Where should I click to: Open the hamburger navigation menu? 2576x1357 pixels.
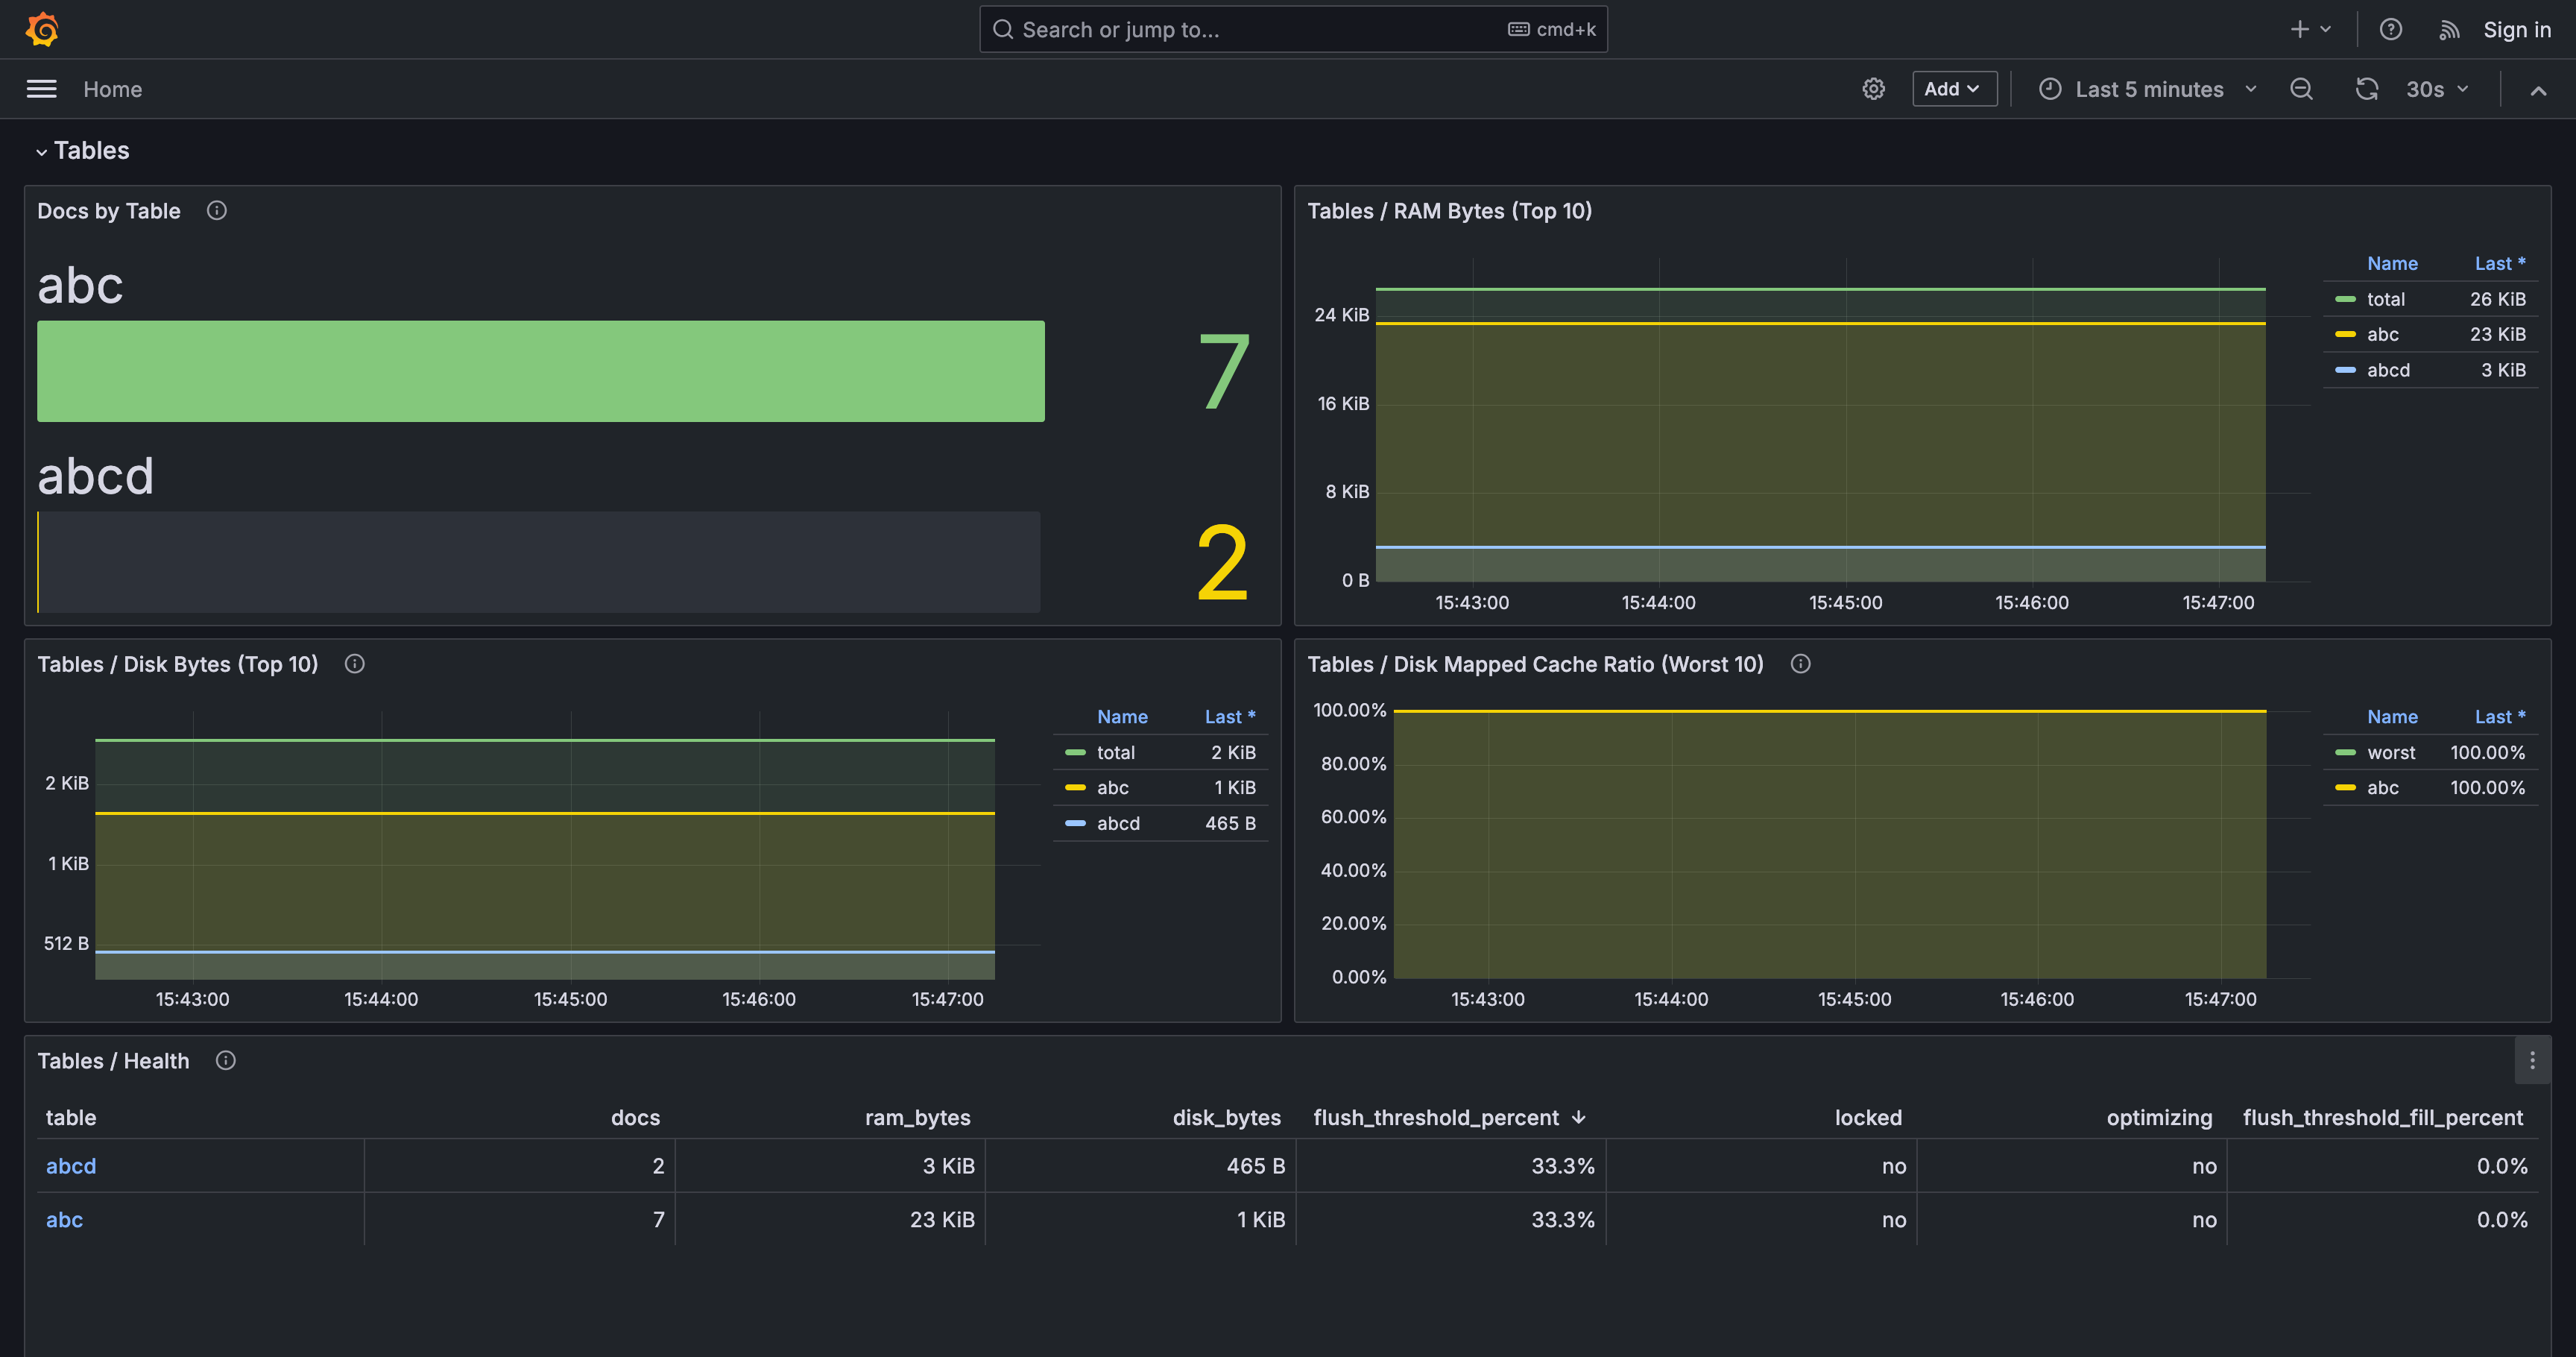pos(41,89)
